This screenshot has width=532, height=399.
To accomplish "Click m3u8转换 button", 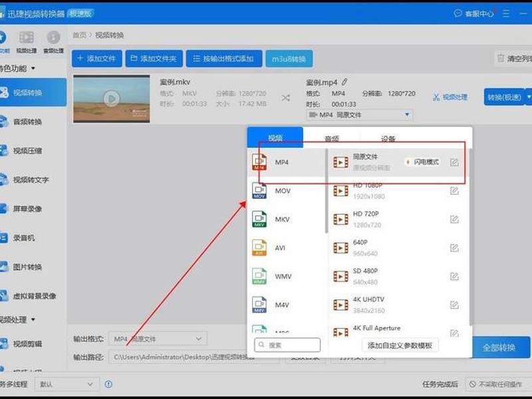I will (x=289, y=59).
